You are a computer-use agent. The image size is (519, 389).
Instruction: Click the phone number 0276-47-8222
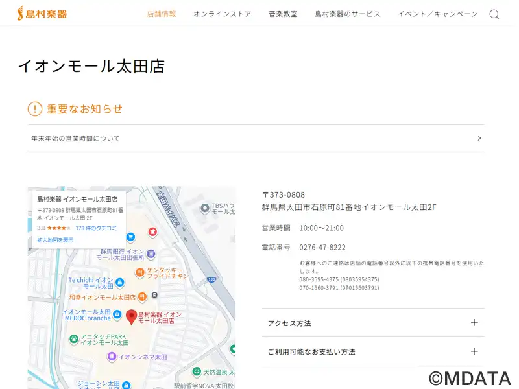coord(322,247)
